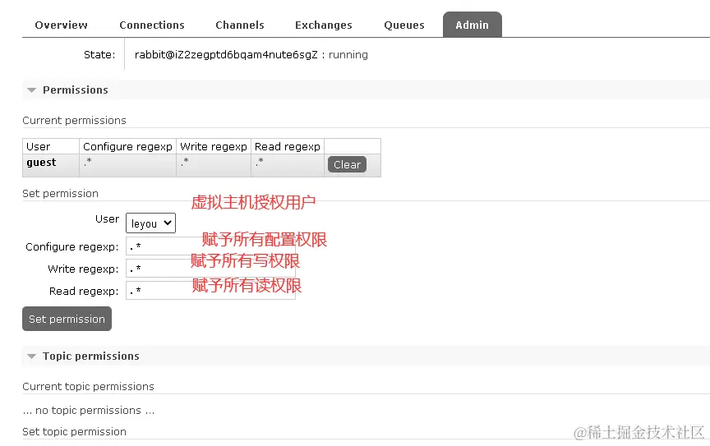
Task: Click the 'Set topic permission' label
Action: (74, 431)
